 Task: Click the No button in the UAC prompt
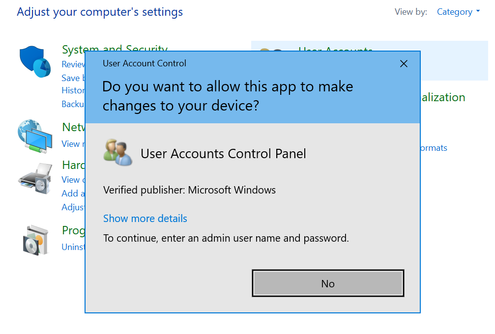point(328,283)
